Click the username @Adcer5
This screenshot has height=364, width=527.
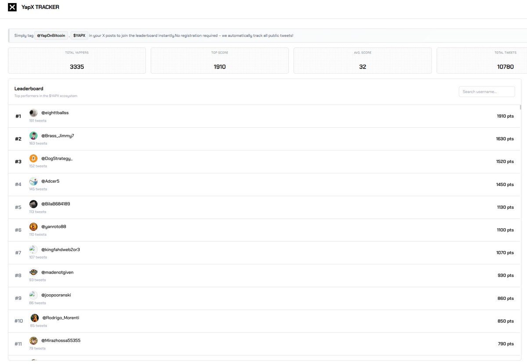(x=50, y=181)
